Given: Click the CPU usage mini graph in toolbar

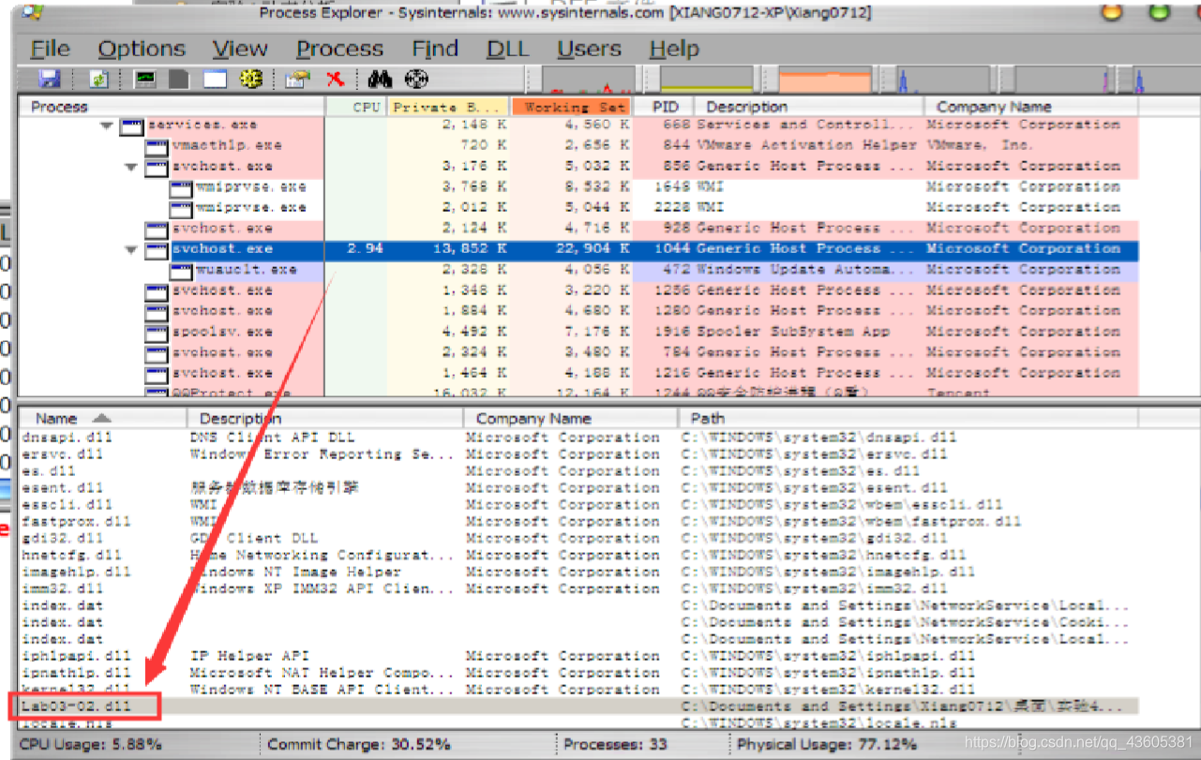Looking at the screenshot, I should 590,80.
